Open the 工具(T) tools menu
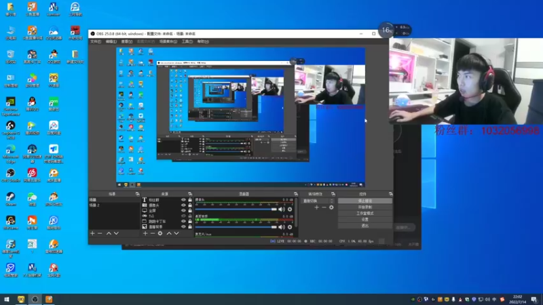The height and width of the screenshot is (305, 543). pyautogui.click(x=187, y=41)
